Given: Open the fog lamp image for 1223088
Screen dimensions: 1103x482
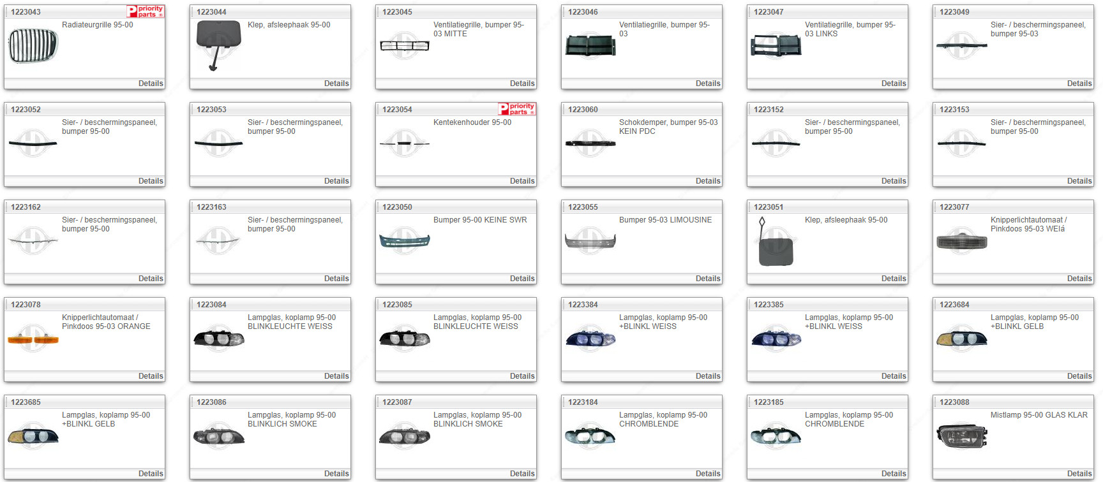Looking at the screenshot, I should click(x=962, y=437).
